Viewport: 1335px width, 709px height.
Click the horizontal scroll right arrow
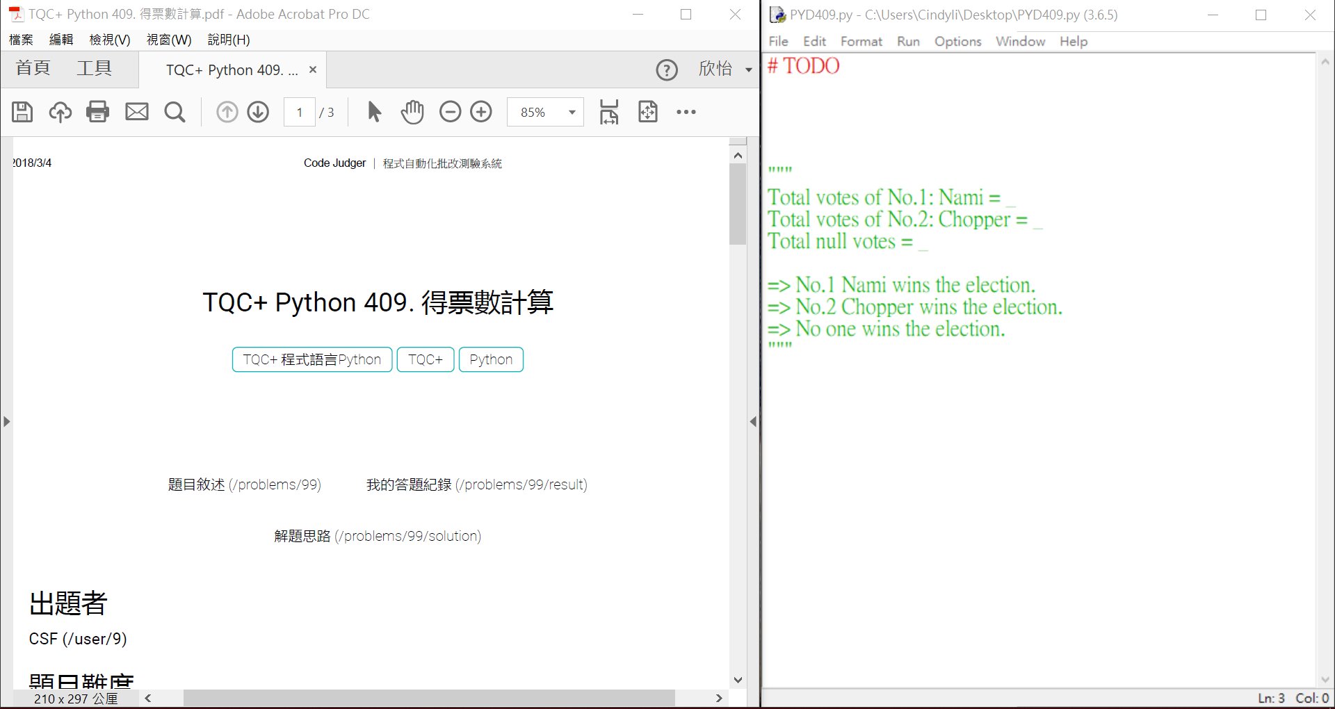[x=719, y=698]
